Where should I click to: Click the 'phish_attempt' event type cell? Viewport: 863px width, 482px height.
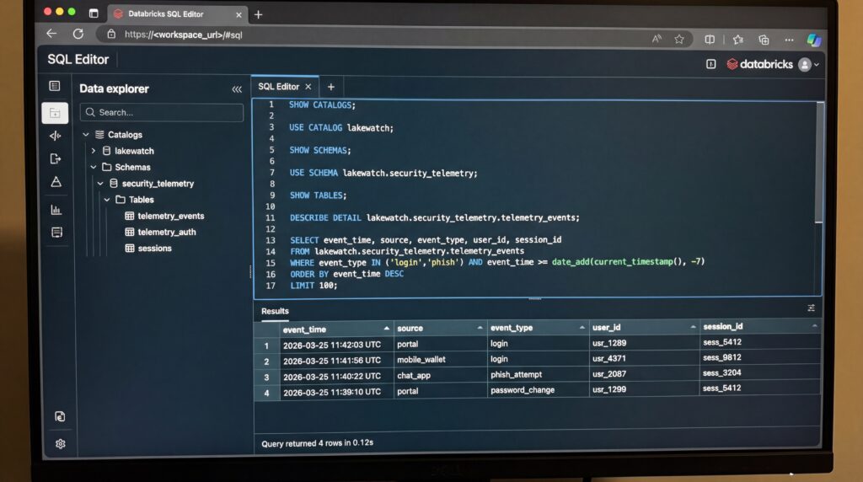(x=517, y=374)
